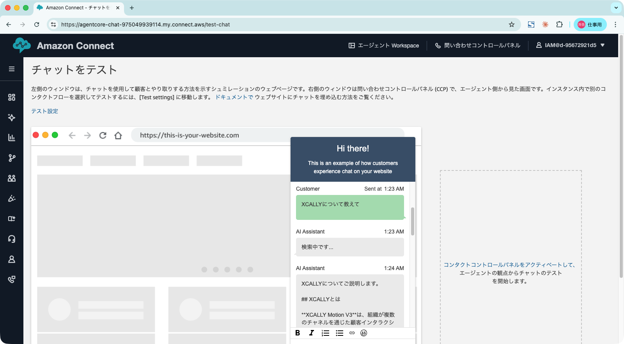Open the analytics bar chart sidebar icon

point(12,138)
